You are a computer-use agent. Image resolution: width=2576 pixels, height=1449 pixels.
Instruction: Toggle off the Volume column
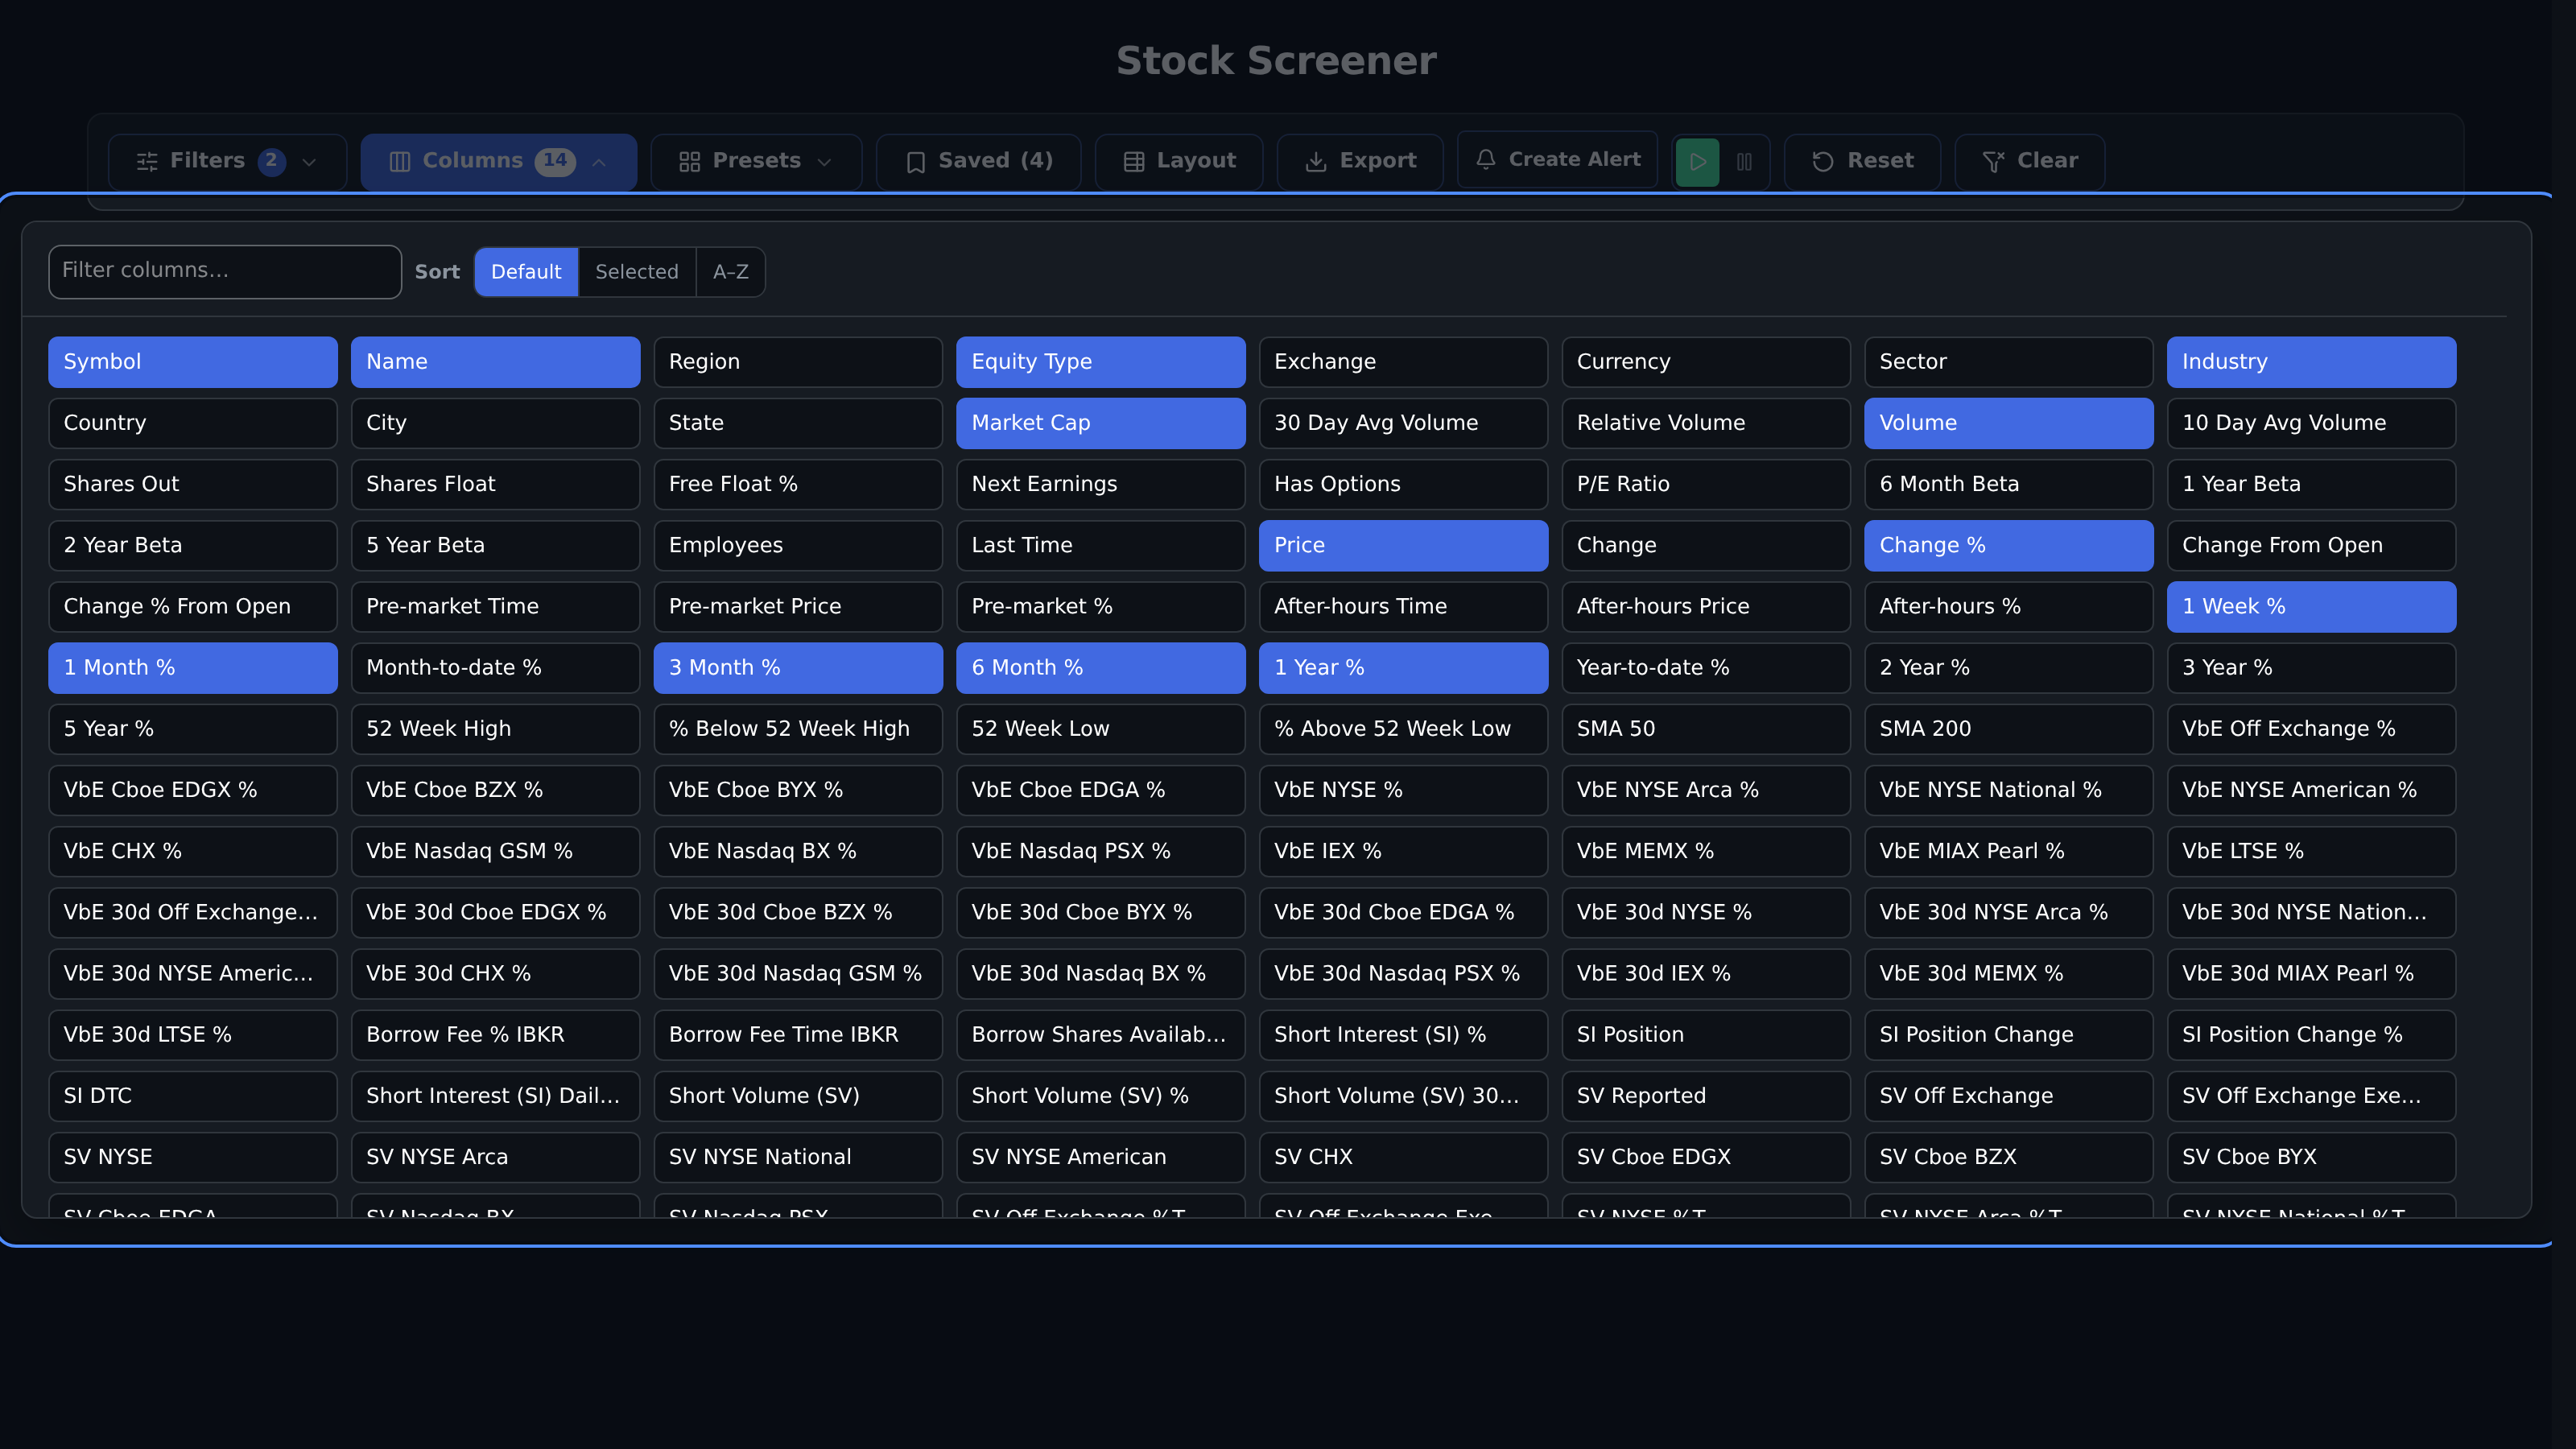pyautogui.click(x=2008, y=423)
